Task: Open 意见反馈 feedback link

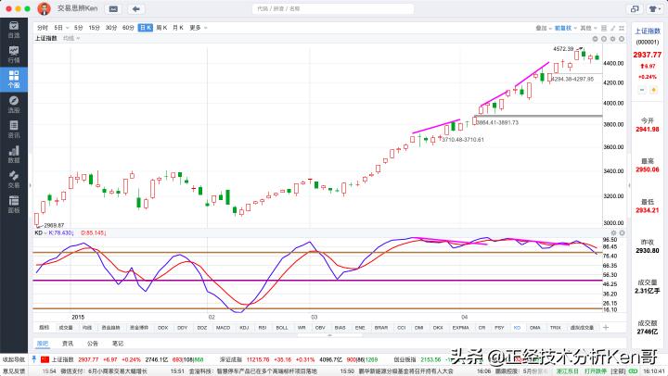Action: (x=14, y=371)
